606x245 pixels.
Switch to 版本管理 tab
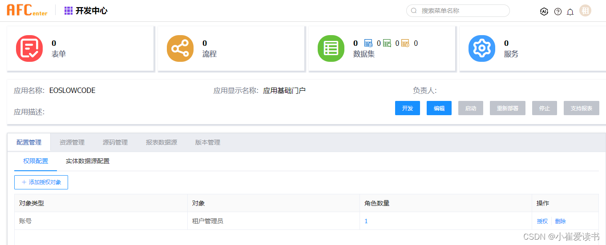(x=208, y=142)
